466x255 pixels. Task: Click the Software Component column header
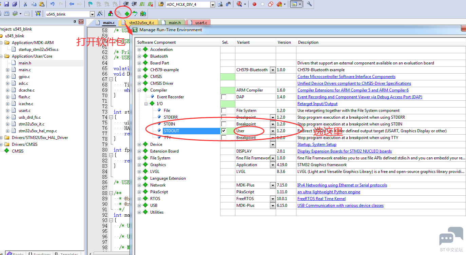(178, 42)
